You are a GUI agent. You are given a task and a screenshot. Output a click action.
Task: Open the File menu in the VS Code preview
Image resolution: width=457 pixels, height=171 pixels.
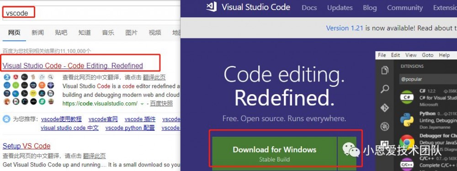[382, 55]
